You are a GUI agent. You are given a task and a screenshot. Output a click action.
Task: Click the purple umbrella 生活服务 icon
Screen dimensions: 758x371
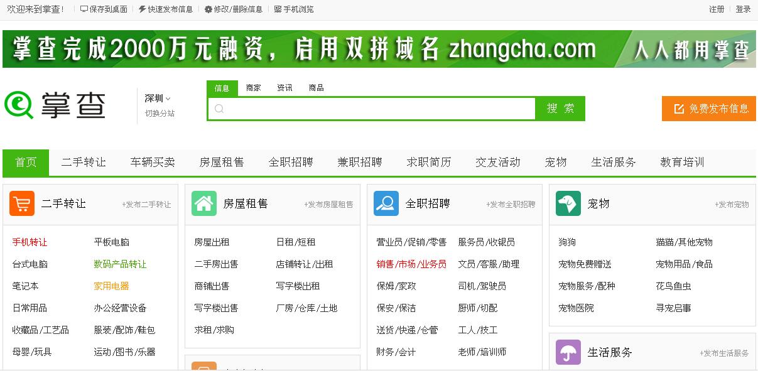(x=568, y=352)
